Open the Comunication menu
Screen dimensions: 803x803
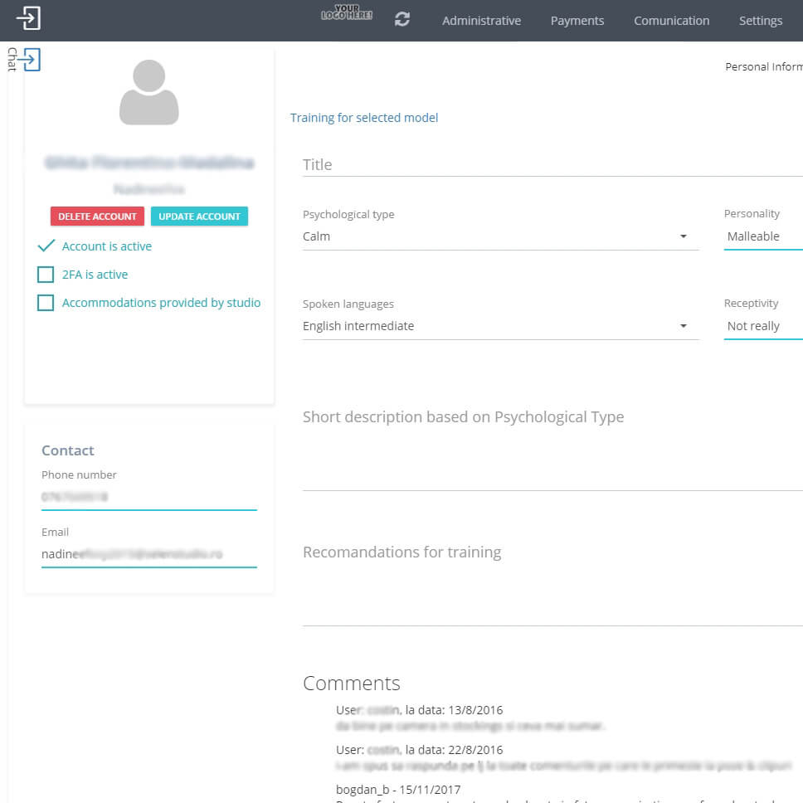[671, 21]
